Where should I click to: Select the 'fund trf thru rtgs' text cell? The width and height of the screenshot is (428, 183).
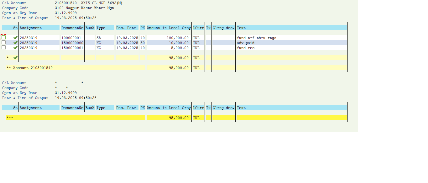(256, 38)
